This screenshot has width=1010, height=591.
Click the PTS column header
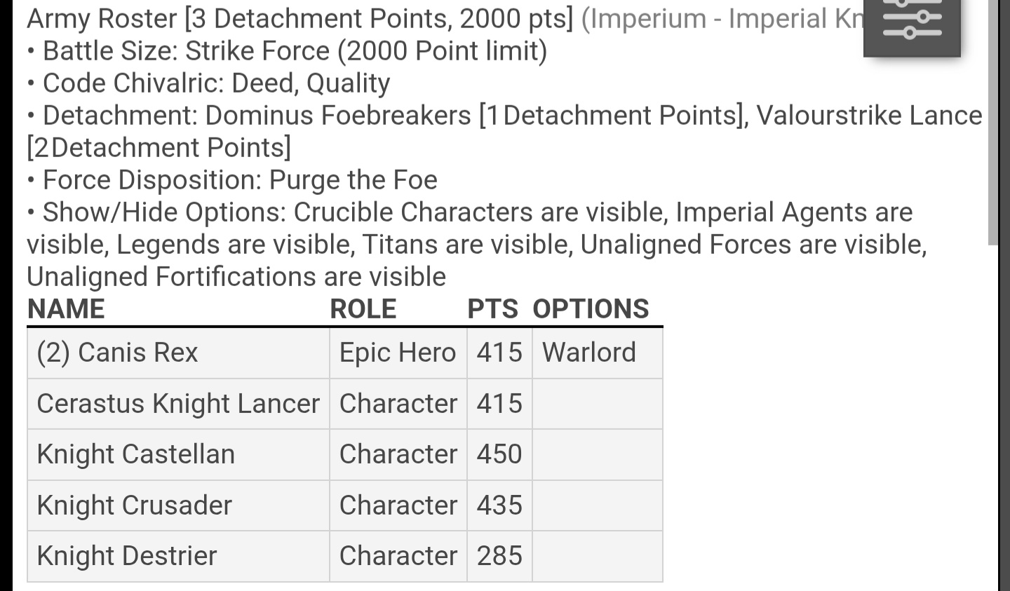[x=492, y=309]
